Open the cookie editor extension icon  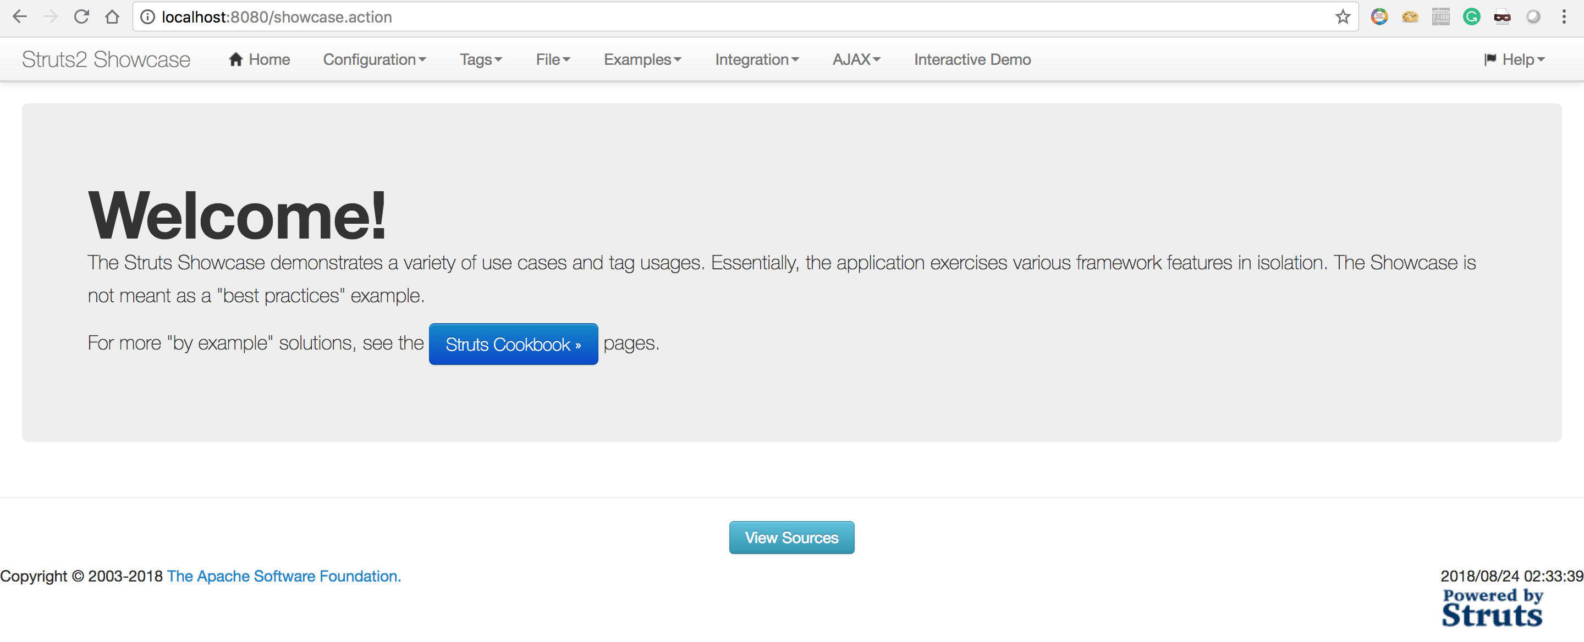(x=1410, y=16)
